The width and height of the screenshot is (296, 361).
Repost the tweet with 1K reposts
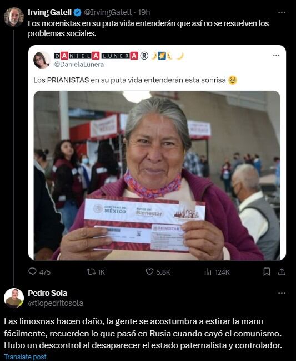(x=91, y=272)
